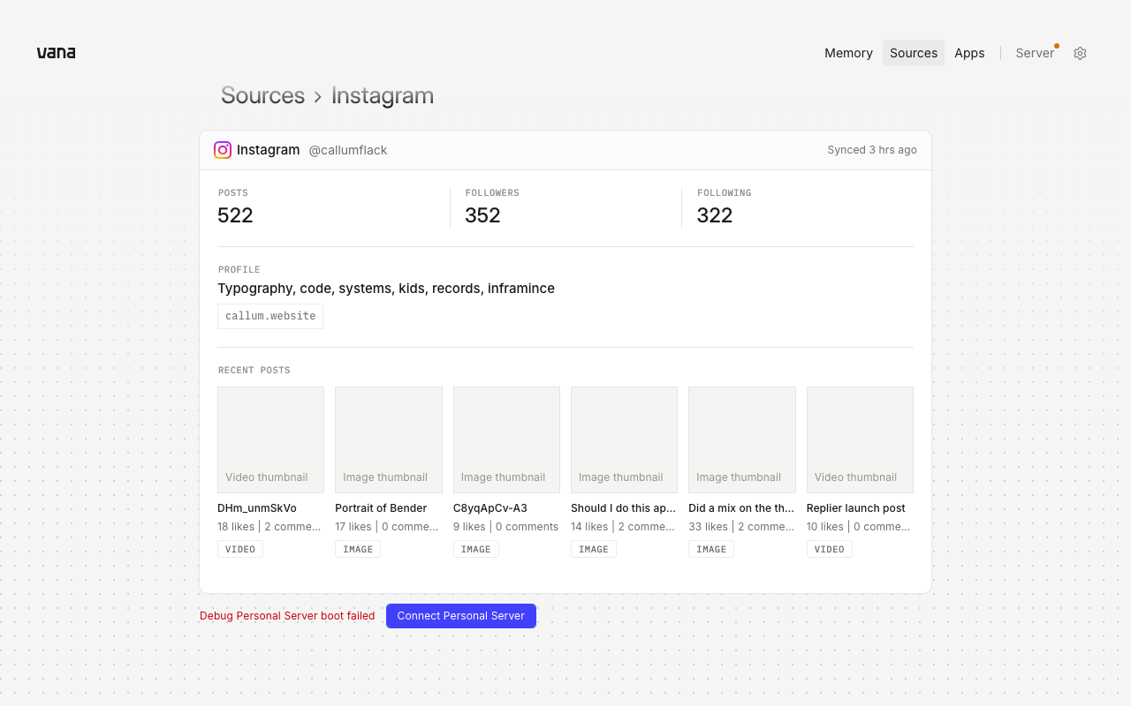Open settings via the gear icon

pyautogui.click(x=1080, y=53)
